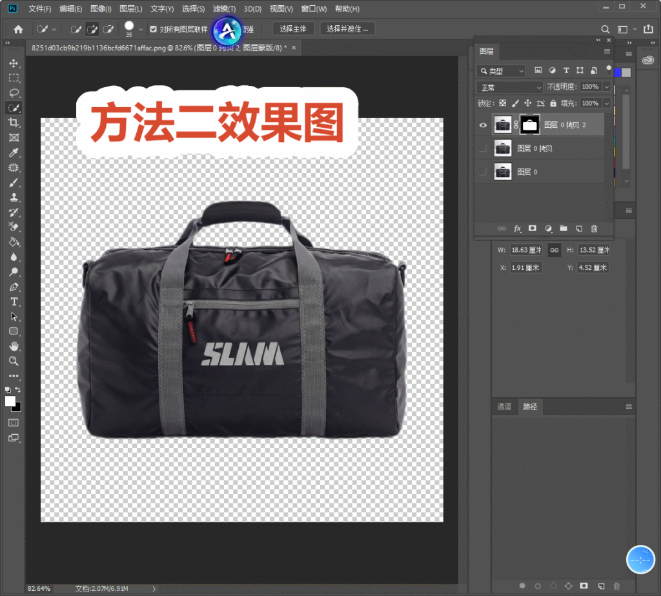Uncheck 对所有图层取样 checkbox
661x596 pixels.
154,29
